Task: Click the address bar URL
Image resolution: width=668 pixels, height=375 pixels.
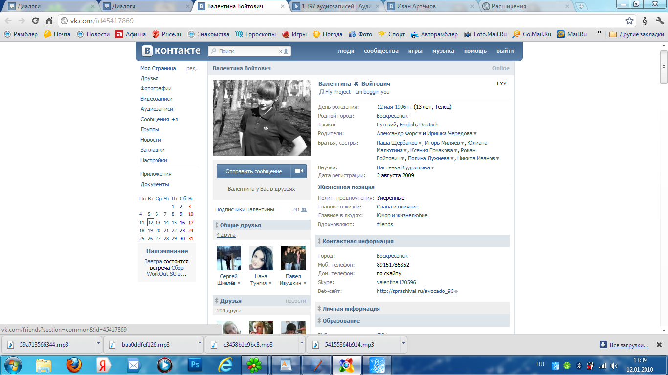Action: click(x=102, y=21)
